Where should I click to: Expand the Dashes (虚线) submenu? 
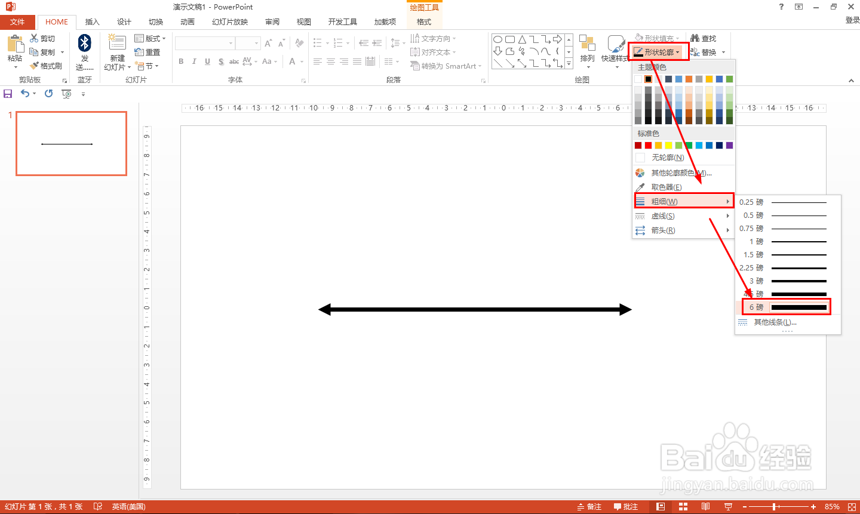(683, 216)
